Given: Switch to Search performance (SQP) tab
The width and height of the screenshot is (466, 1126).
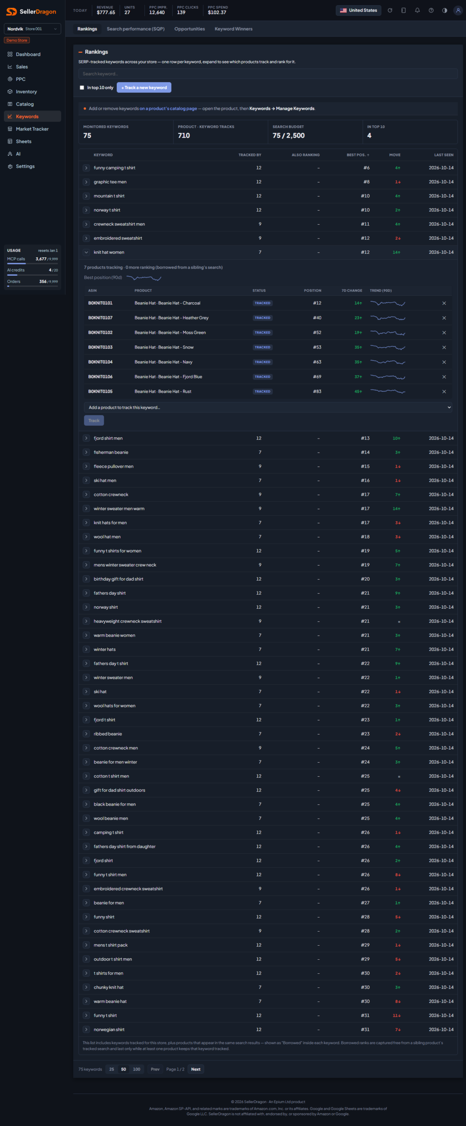Looking at the screenshot, I should coord(136,29).
